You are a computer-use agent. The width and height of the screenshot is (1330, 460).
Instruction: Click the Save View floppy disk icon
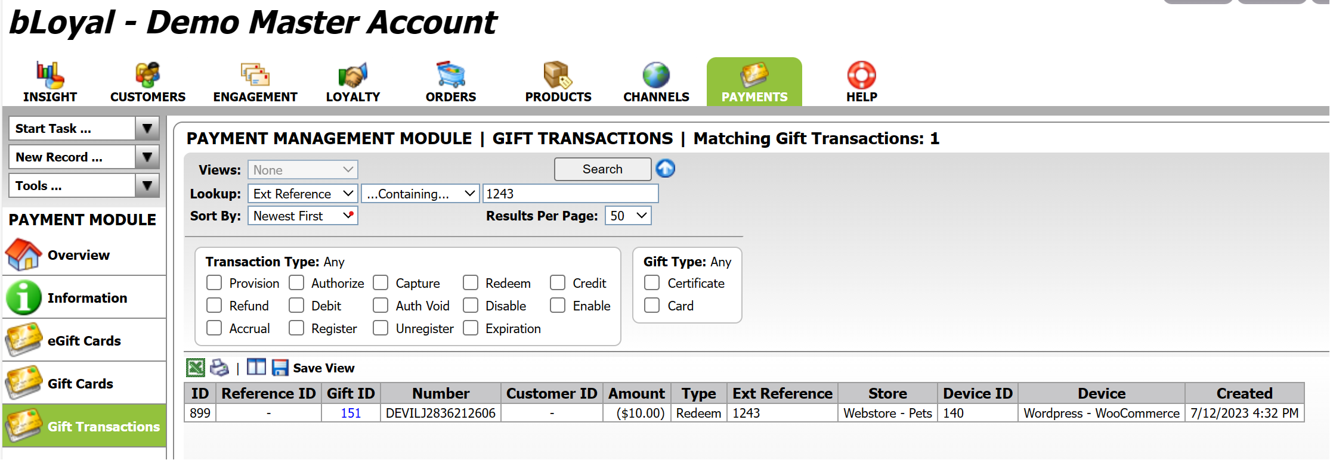[x=280, y=368]
